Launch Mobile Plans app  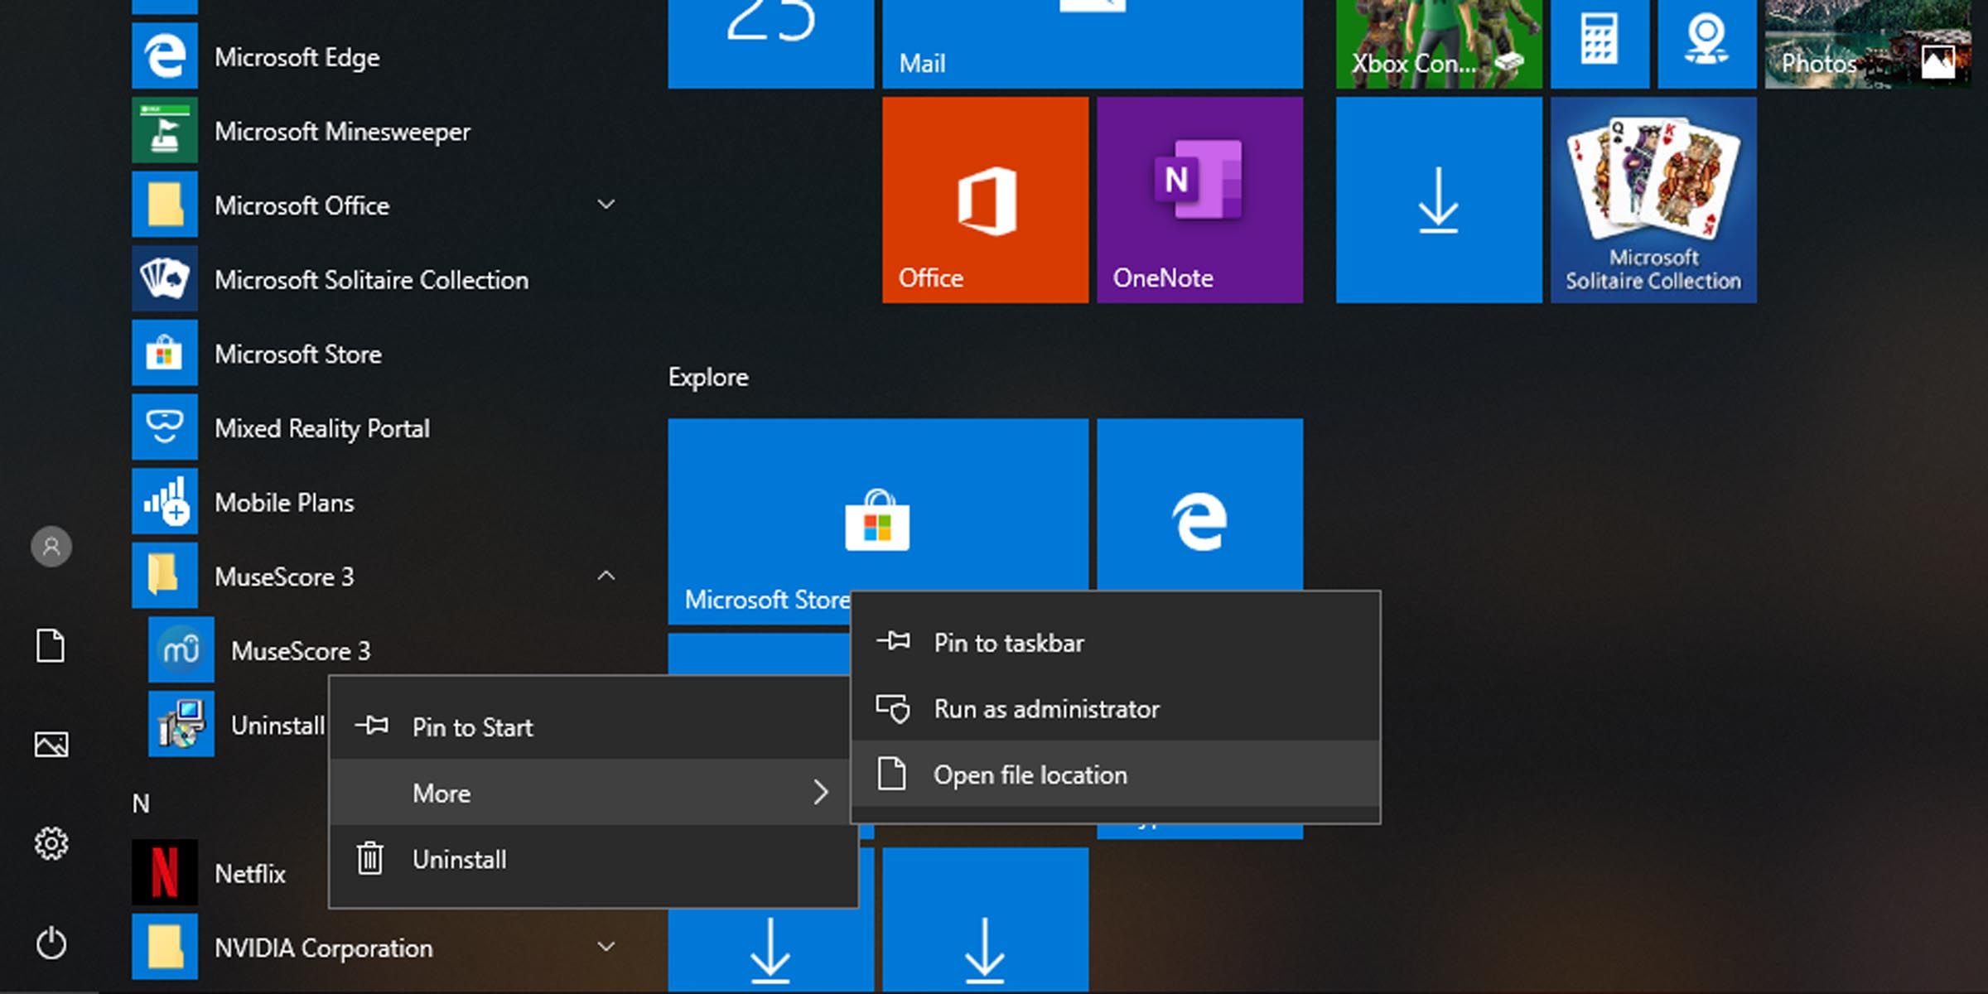point(283,502)
